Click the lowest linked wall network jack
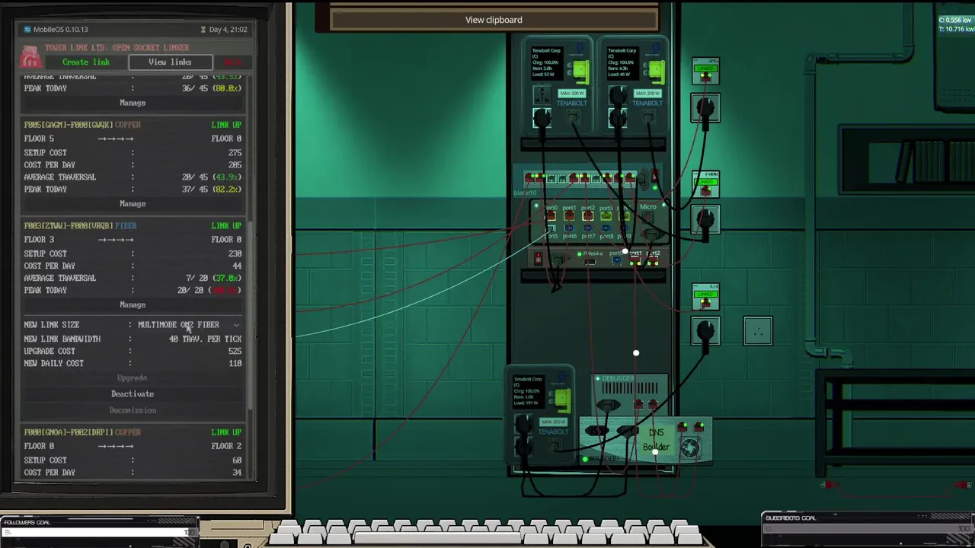 pyautogui.click(x=705, y=297)
